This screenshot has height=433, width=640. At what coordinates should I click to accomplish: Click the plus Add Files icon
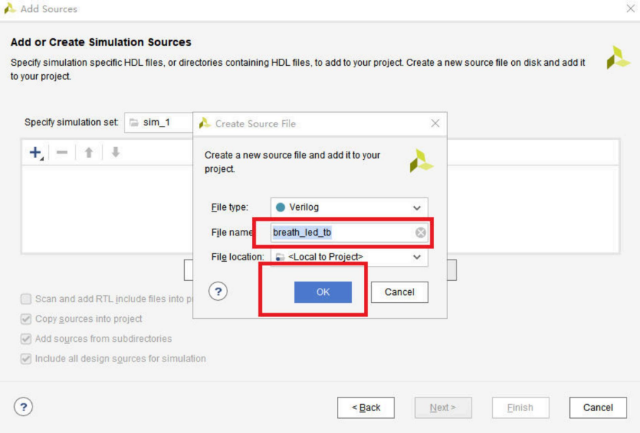click(35, 153)
